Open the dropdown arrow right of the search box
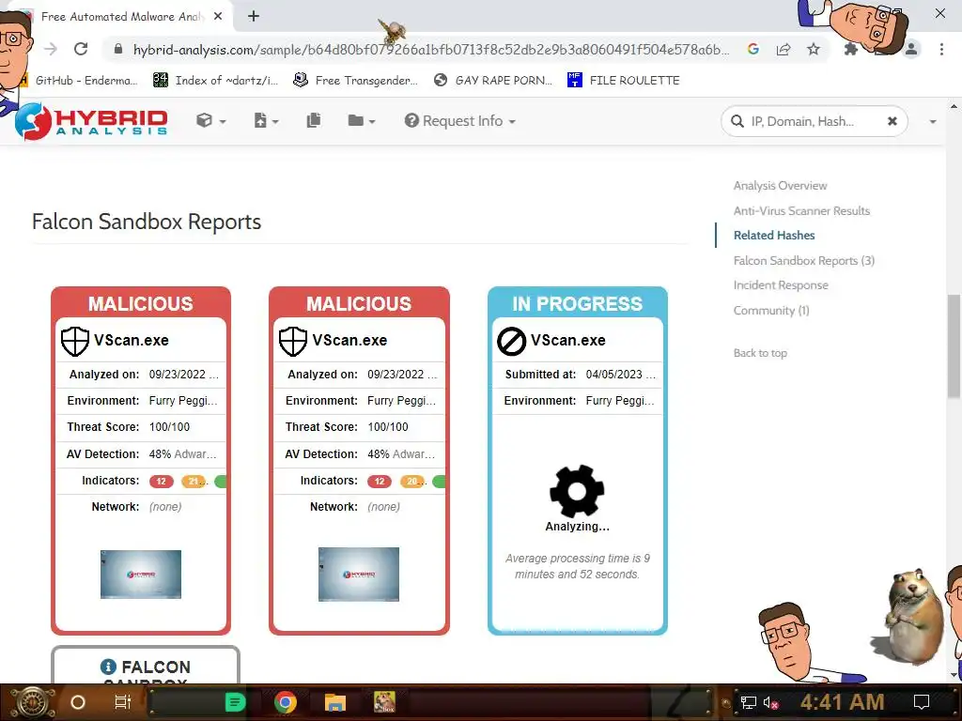The width and height of the screenshot is (962, 721). point(933,121)
